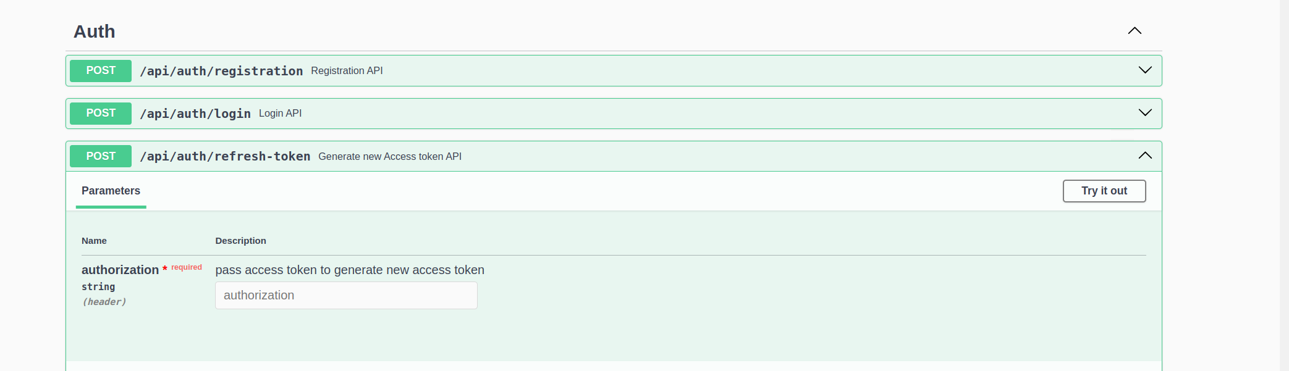The image size is (1289, 371).
Task: Open the /api/auth/registration endpoint path
Action: click(221, 71)
